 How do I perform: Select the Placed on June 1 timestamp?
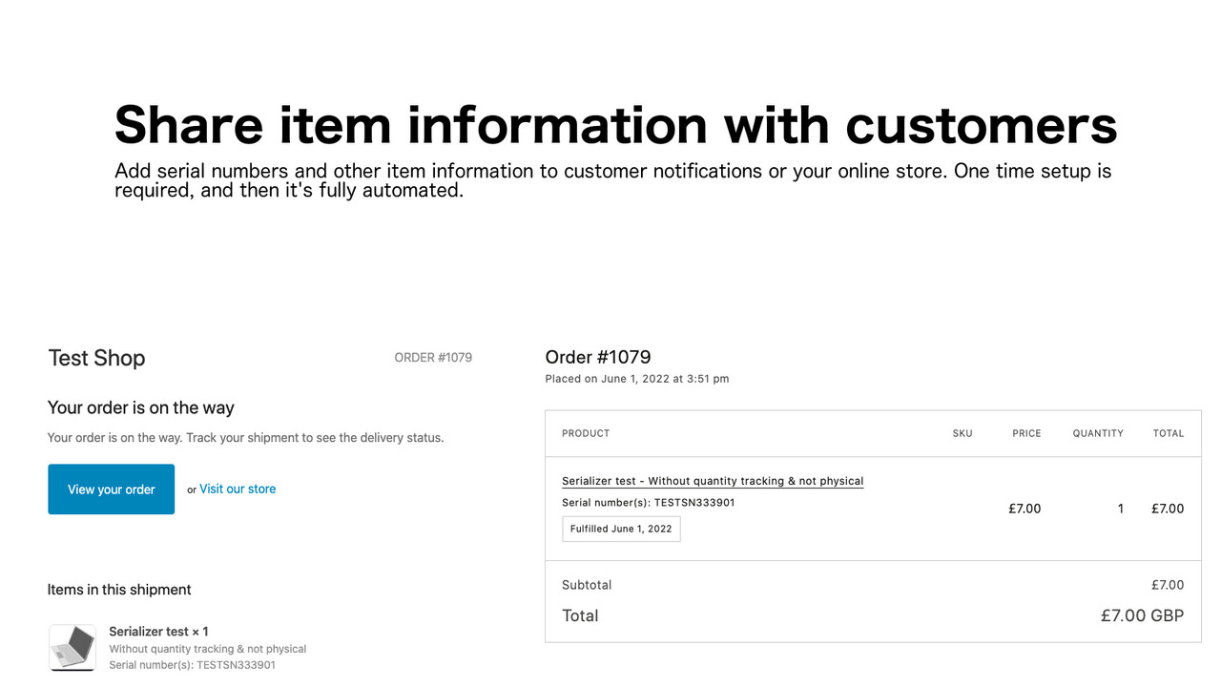[x=637, y=378]
